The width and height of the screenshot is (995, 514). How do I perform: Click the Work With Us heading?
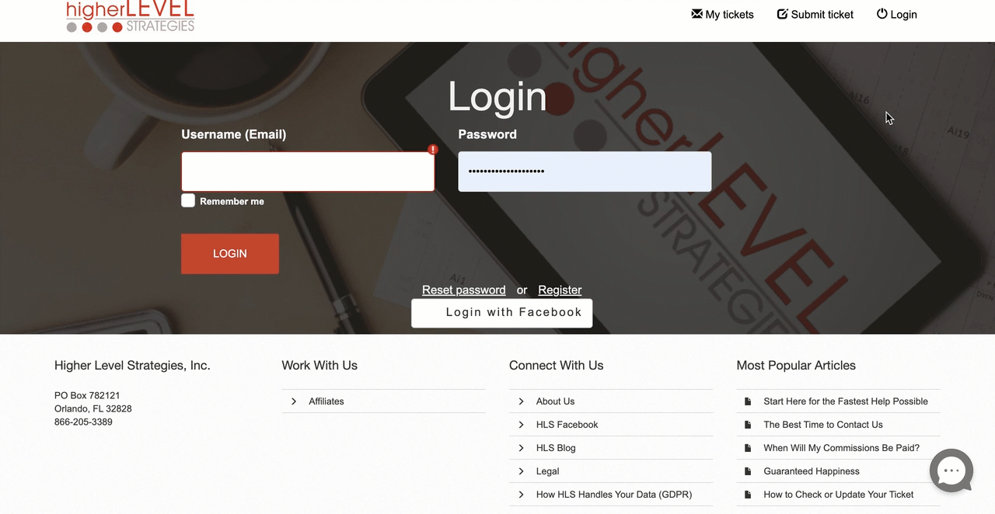click(x=319, y=366)
